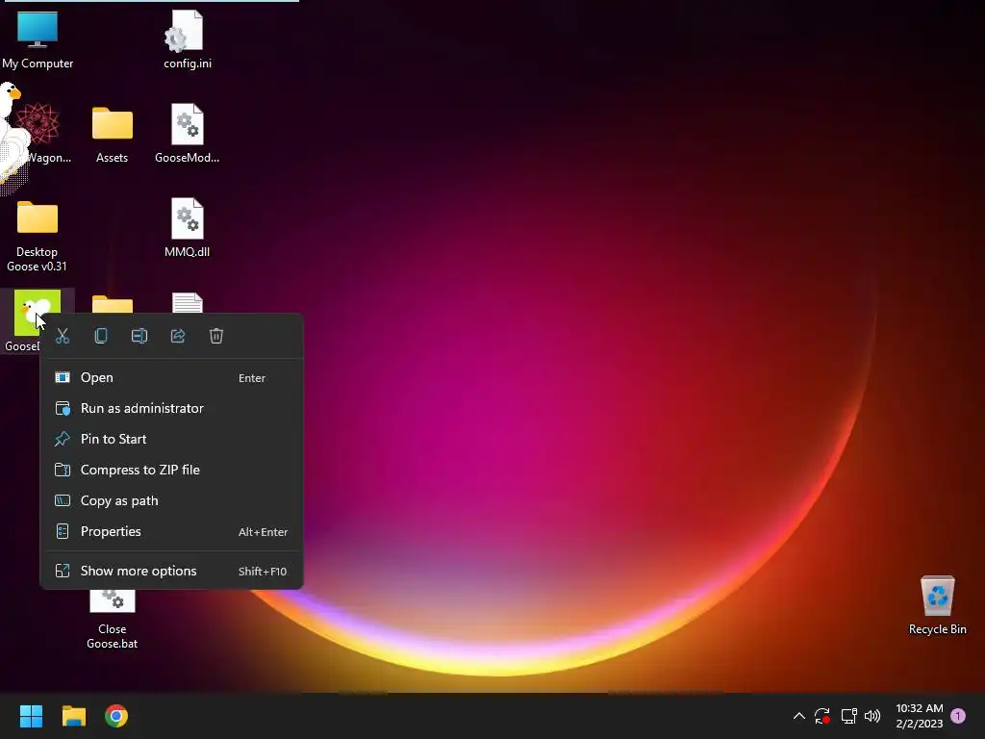Open File Explorer from taskbar
This screenshot has height=739, width=985.
click(73, 716)
